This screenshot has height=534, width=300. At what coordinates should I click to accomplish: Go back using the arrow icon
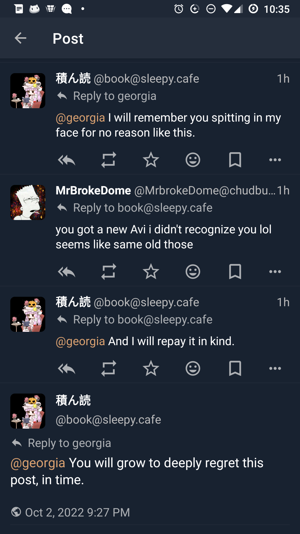point(20,38)
